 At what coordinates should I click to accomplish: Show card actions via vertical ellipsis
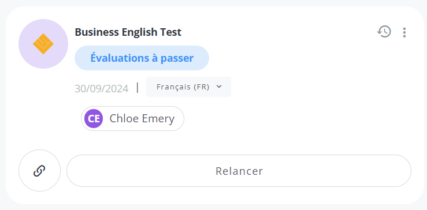tap(404, 32)
